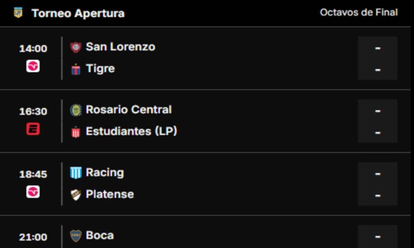Image resolution: width=414 pixels, height=248 pixels.
Task: Click the Octavos de Final stage label
Action: point(359,12)
